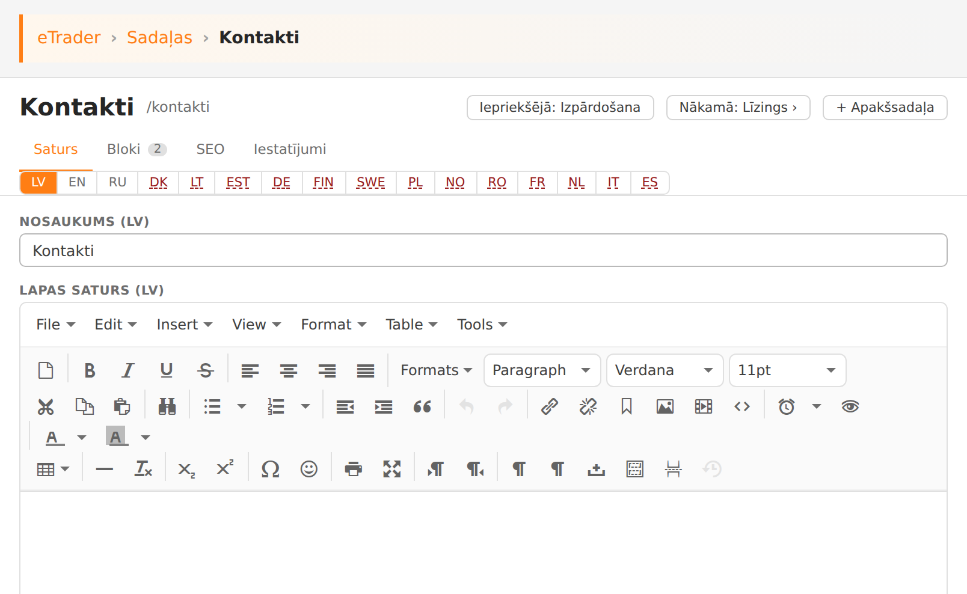Insert a horizontal line
The width and height of the screenshot is (967, 594).
[x=105, y=469]
